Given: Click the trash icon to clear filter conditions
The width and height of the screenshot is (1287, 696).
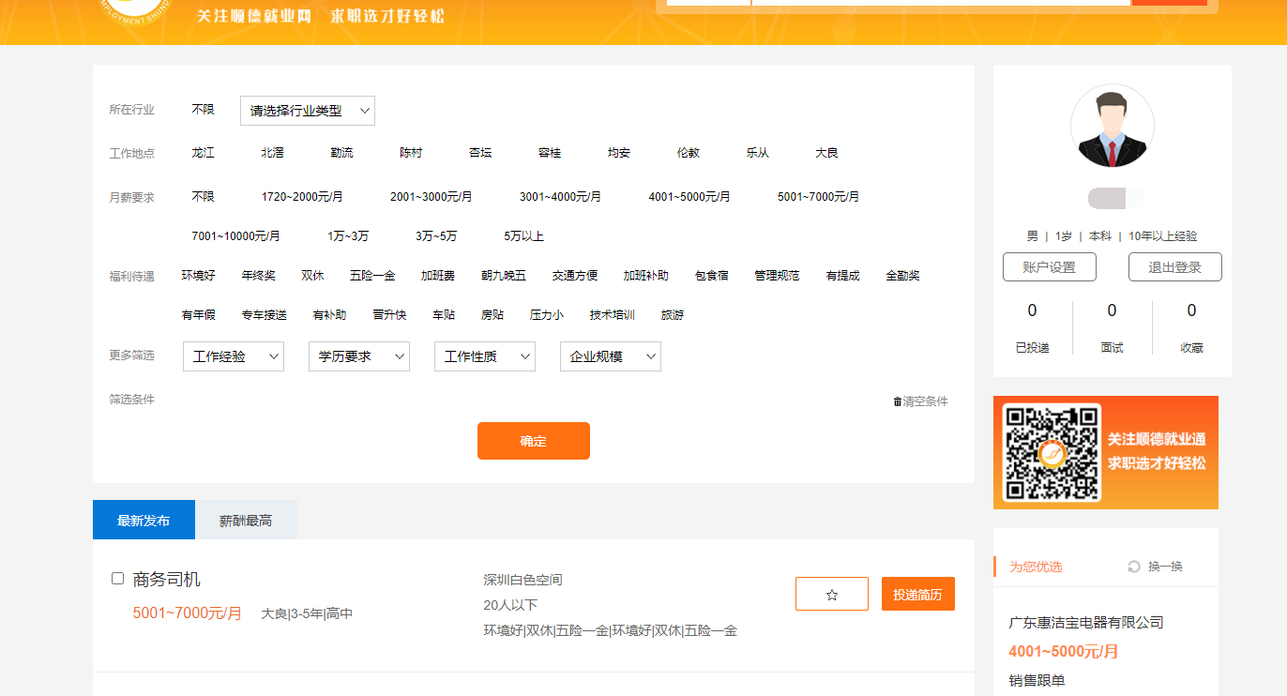Looking at the screenshot, I should (x=898, y=401).
